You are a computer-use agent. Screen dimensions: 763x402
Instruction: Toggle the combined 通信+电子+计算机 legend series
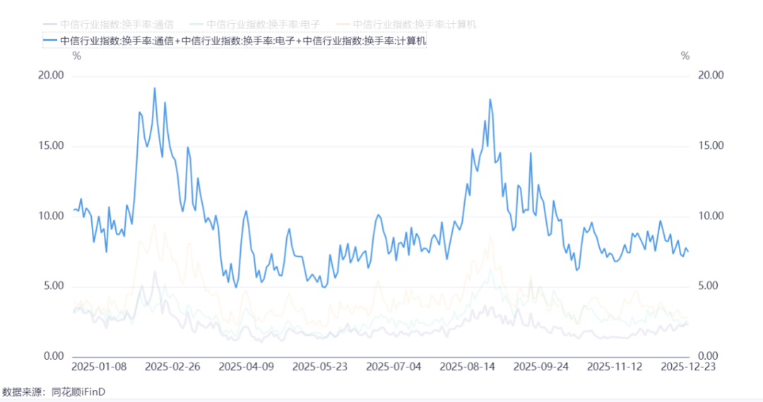[x=235, y=41]
